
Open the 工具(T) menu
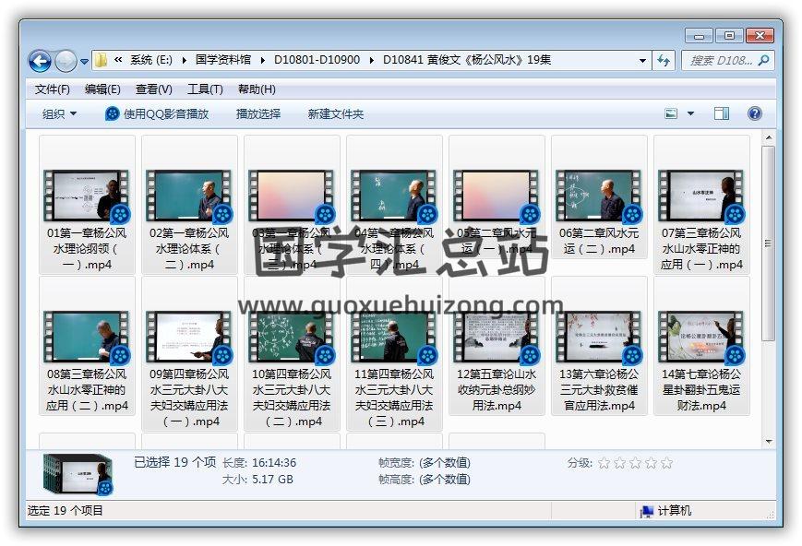[205, 89]
